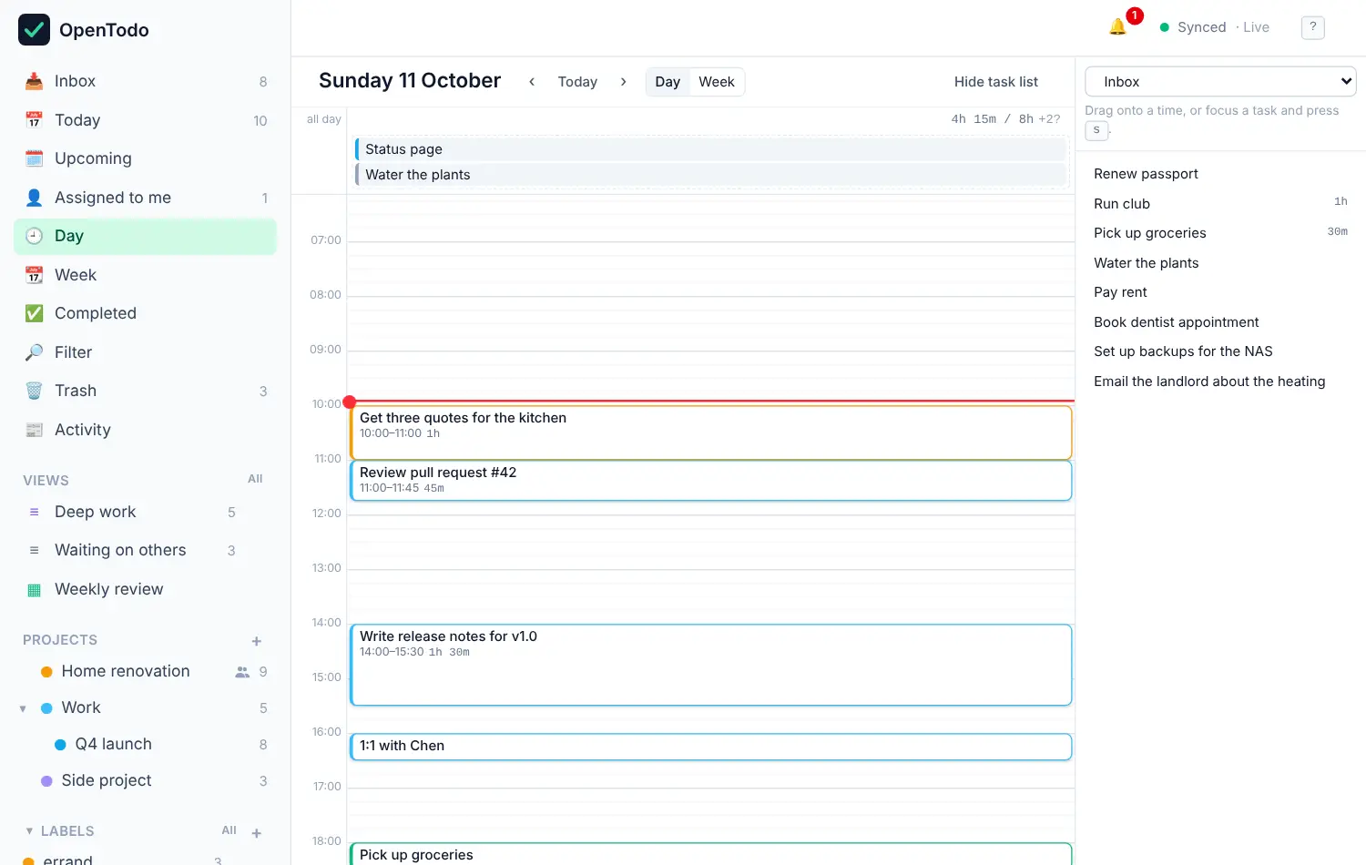Click Hide task list button
The width and height of the screenshot is (1366, 865).
996,82
